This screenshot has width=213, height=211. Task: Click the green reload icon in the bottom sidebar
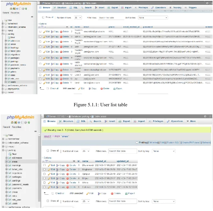pyautogui.click(x=29, y=122)
